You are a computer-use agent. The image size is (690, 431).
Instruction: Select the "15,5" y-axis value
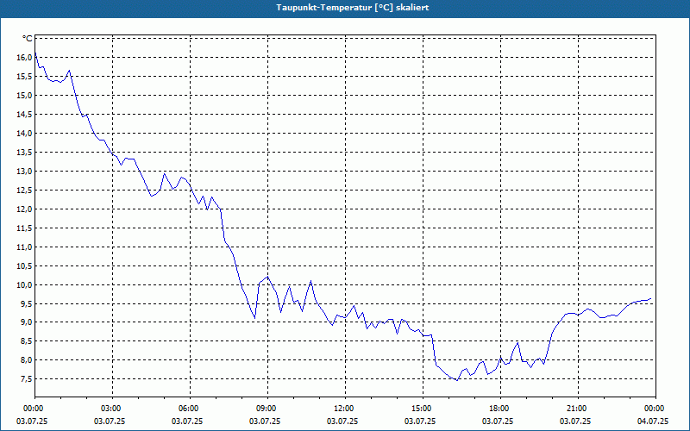tap(25, 77)
